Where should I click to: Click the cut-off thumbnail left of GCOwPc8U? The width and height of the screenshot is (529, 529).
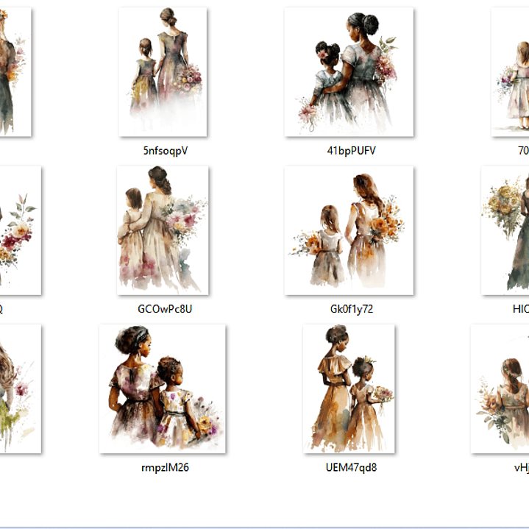coord(19,230)
